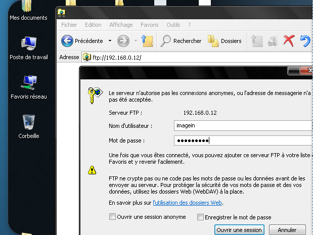This screenshot has height=235, width=313.
Task: Open Favoris réseau desktop icon
Action: [29, 87]
